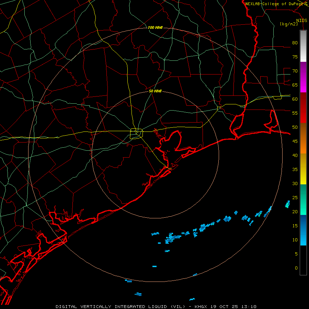Screen dimensions: 309x309
Task: Click the 75 value on color scale
Action: point(295,57)
